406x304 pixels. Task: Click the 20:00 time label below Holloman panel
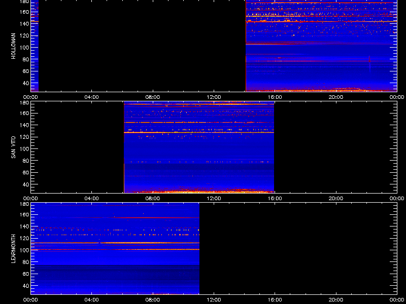point(336,97)
